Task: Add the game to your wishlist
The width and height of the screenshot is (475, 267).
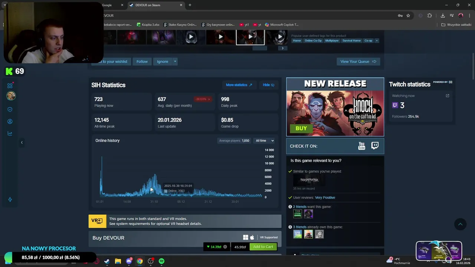Action: pyautogui.click(x=111, y=62)
